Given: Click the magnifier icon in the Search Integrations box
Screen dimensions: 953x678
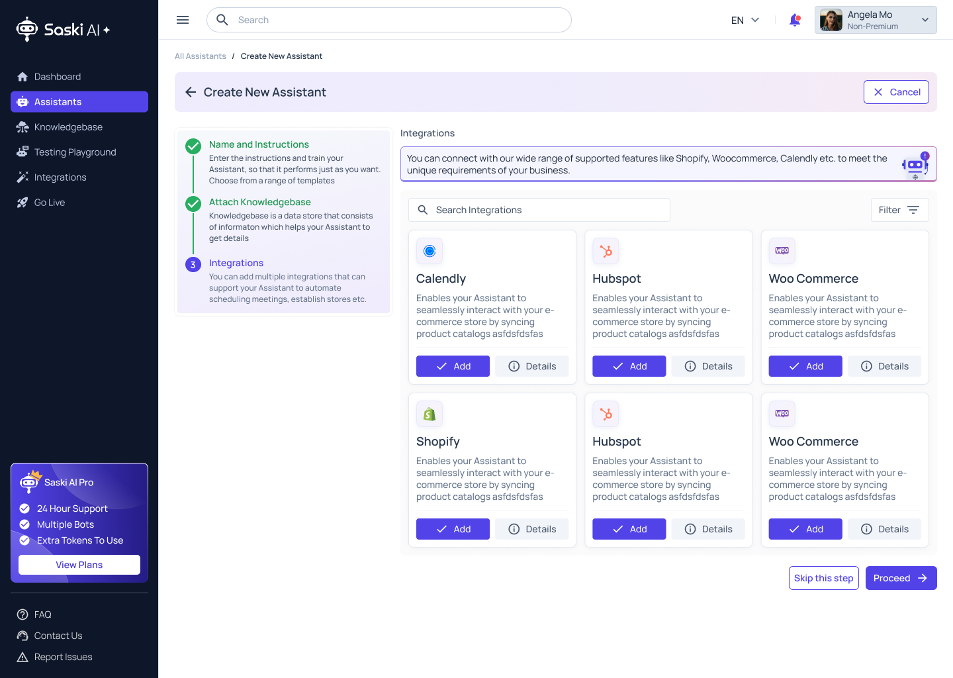Looking at the screenshot, I should click(423, 210).
